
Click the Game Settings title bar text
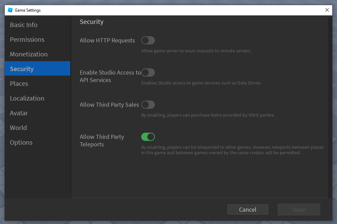(x=28, y=10)
